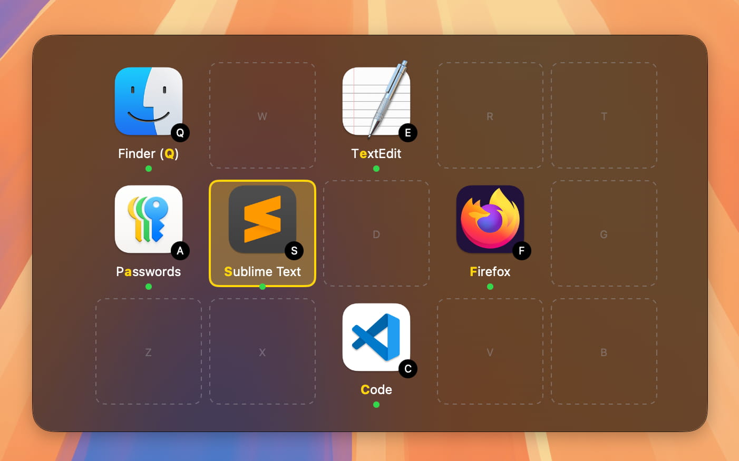Click the E shortcut badge on TextEdit

407,133
